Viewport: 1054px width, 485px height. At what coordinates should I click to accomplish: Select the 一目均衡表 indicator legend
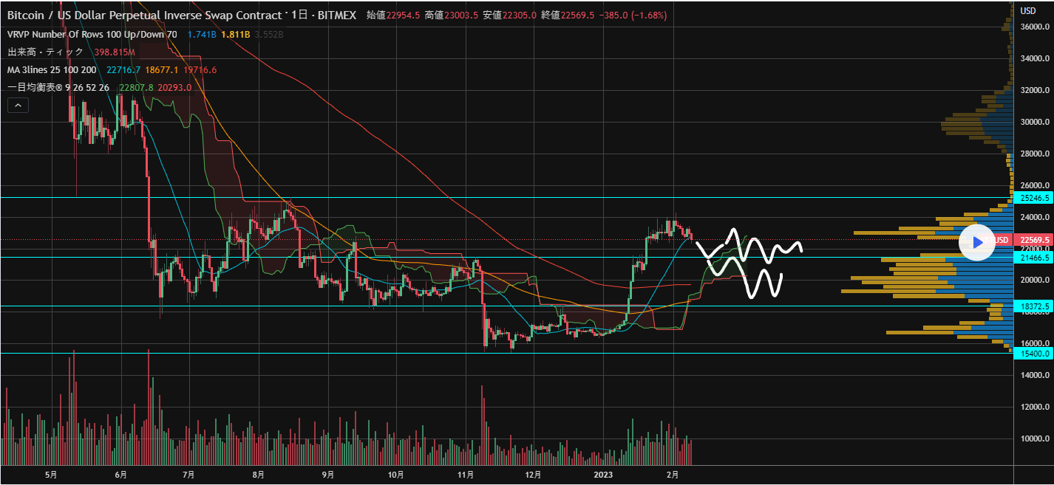click(58, 88)
